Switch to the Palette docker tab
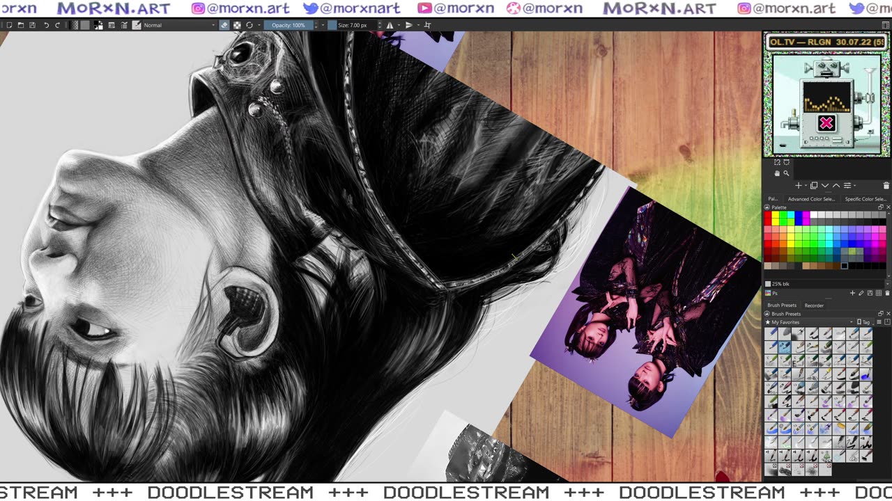Viewport: 892px width, 501px height. click(773, 199)
